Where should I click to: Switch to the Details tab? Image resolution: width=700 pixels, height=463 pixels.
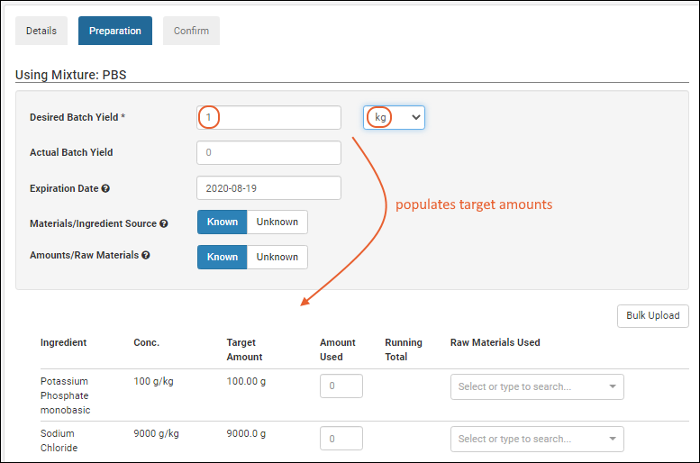coord(41,31)
